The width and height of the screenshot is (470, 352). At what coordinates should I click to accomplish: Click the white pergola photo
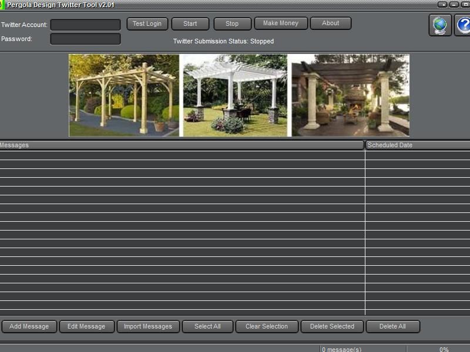tap(235, 95)
